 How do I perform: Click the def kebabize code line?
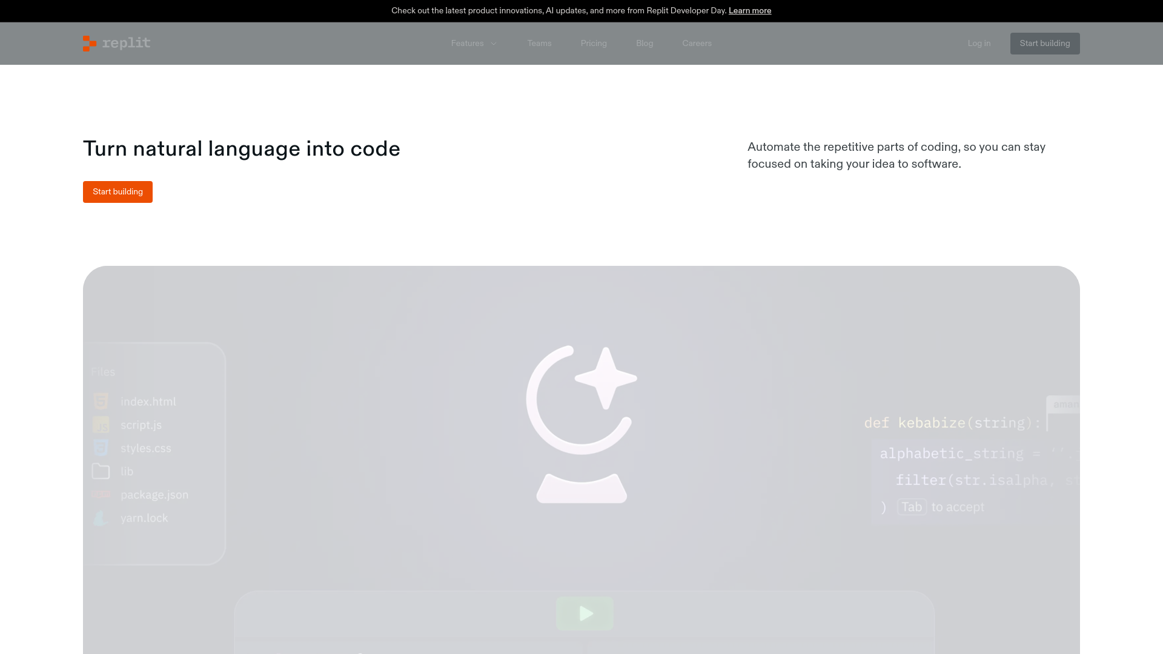pos(951,423)
